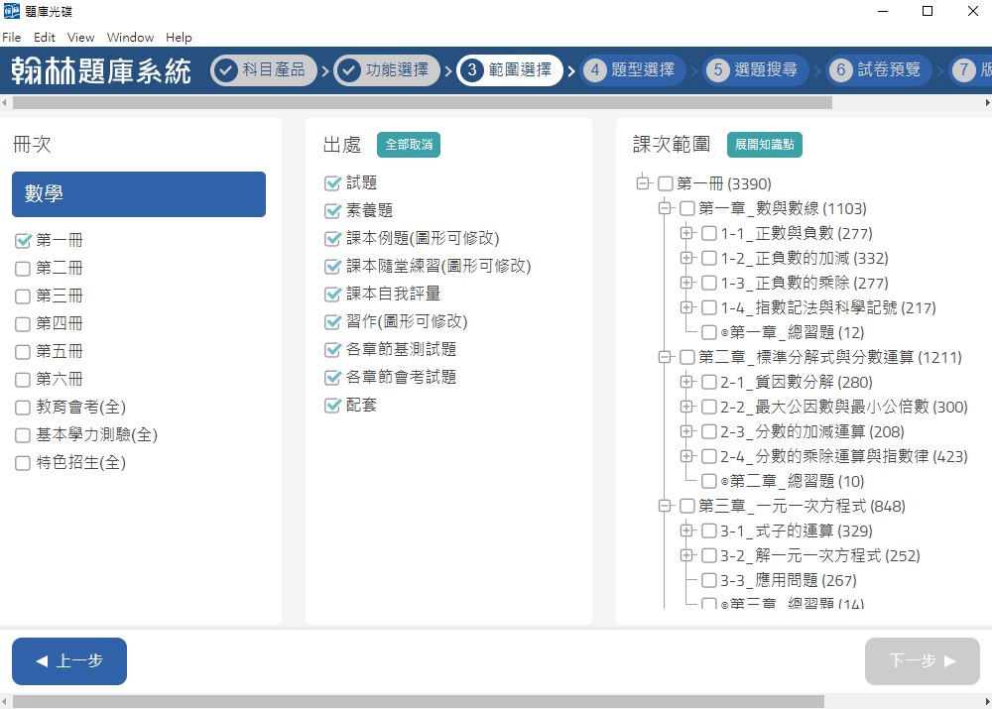This screenshot has height=709, width=992.
Task: Collapse the 第三章_一元一次方程式 node
Action: click(x=665, y=506)
